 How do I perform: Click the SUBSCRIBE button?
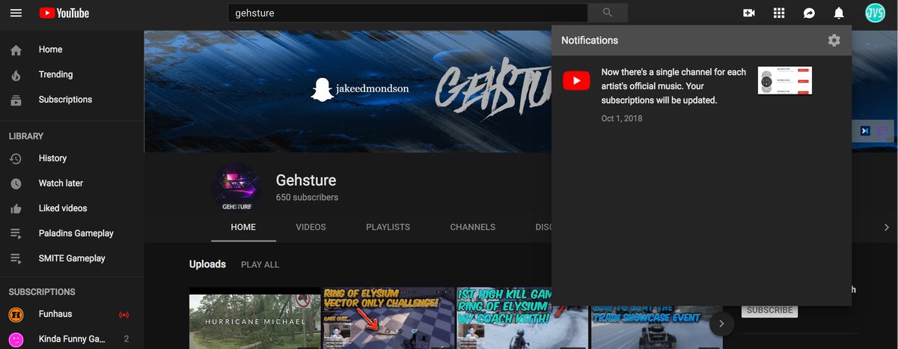[769, 310]
